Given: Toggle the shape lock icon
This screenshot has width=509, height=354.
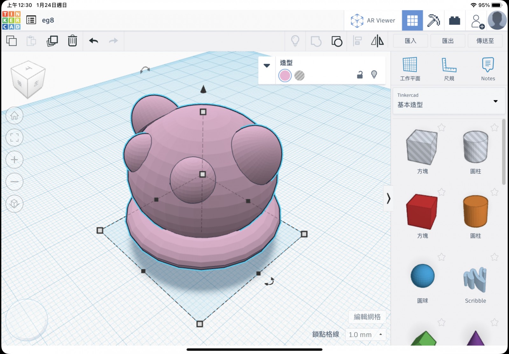Looking at the screenshot, I should click(x=360, y=75).
